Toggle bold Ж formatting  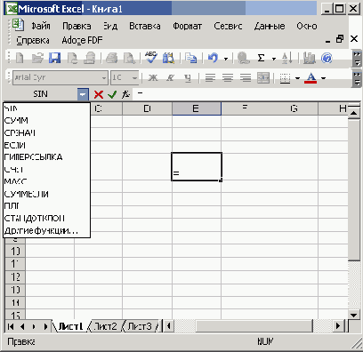(153, 78)
